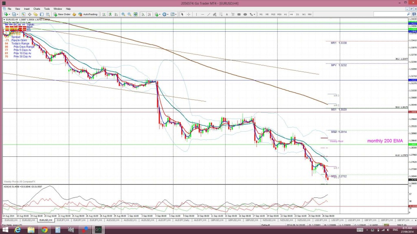Open the Tools menu

point(47,9)
